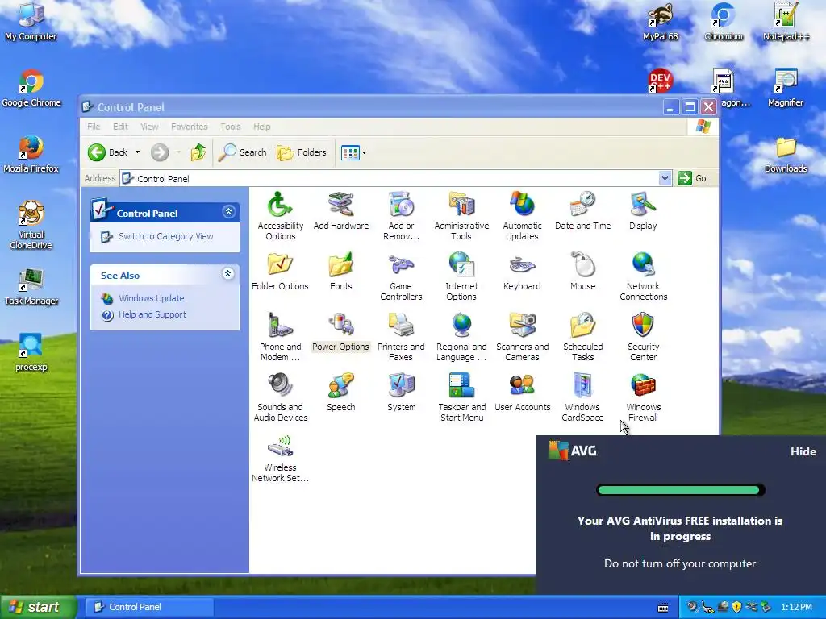Hide the AVG installation popup

point(803,451)
